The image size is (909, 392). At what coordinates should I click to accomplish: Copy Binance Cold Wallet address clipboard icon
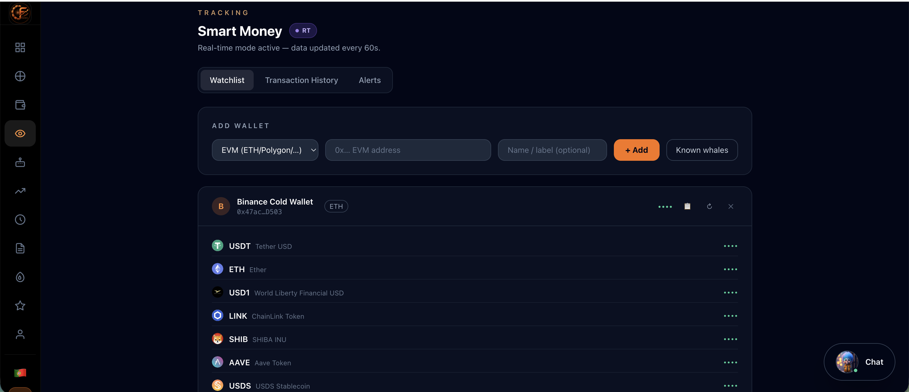point(687,207)
